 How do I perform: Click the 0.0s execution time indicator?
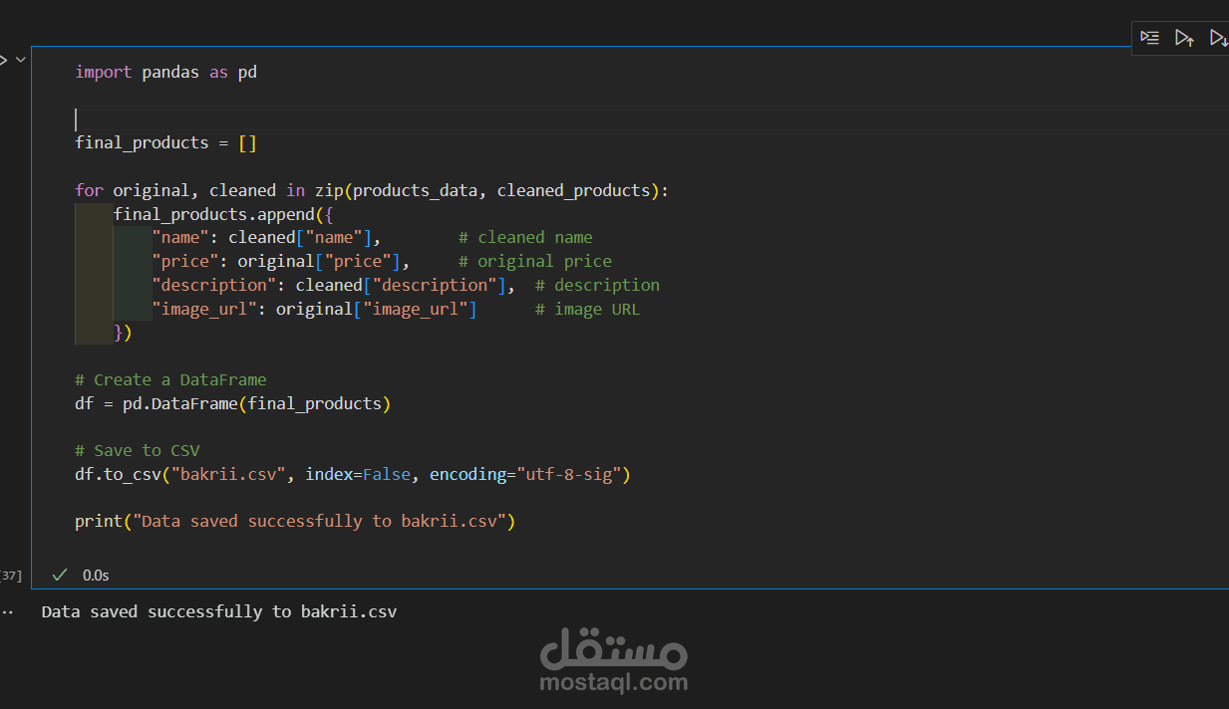(x=95, y=575)
